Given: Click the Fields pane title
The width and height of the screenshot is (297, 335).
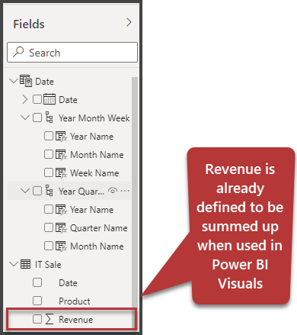Looking at the screenshot, I should click(29, 24).
